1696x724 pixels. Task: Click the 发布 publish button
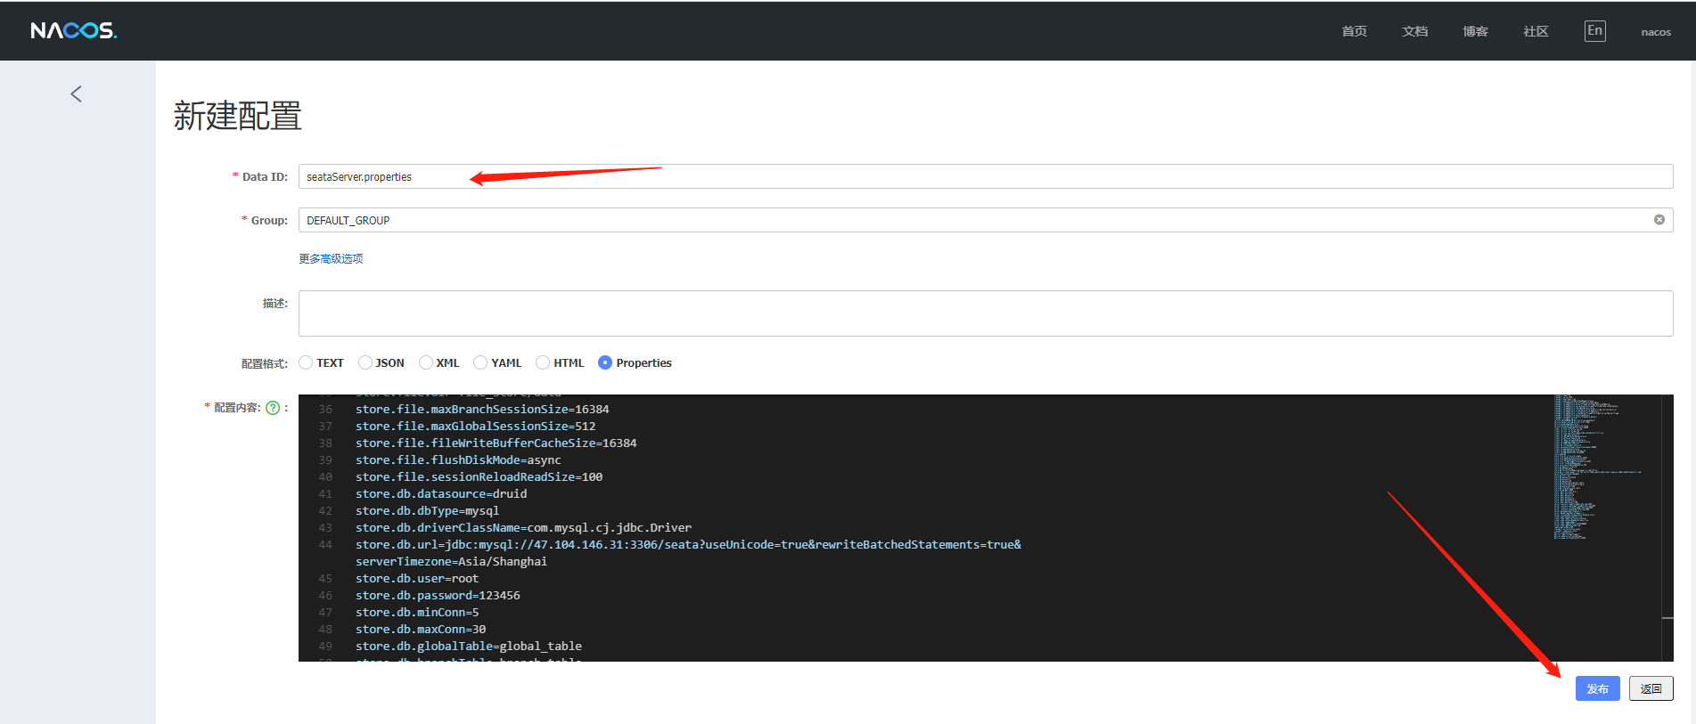(1598, 688)
